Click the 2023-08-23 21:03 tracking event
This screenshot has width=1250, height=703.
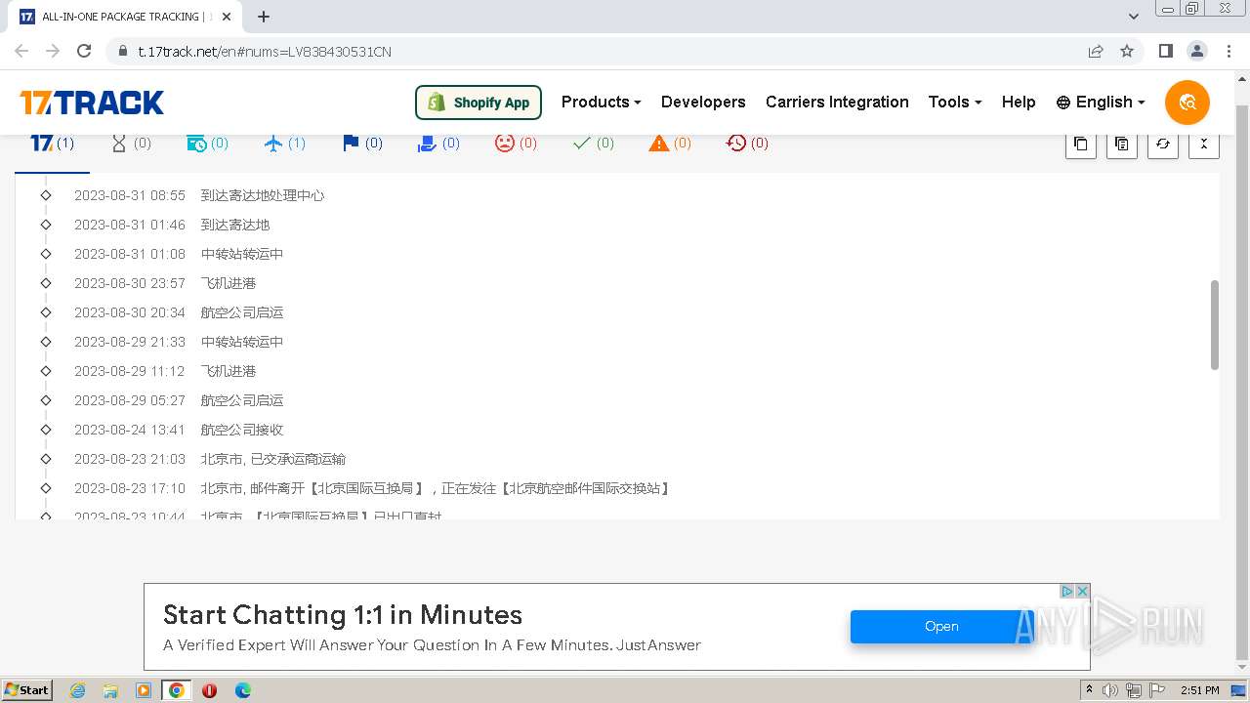pyautogui.click(x=209, y=459)
